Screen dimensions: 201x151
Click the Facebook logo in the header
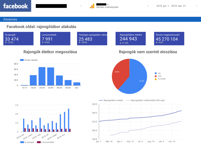click(x=16, y=6)
